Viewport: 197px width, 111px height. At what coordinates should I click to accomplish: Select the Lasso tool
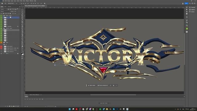coord(22,12)
